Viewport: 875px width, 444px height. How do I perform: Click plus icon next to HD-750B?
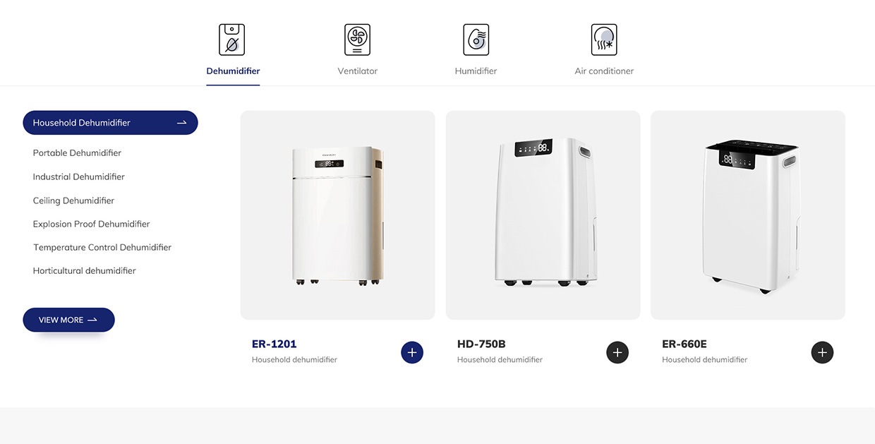tap(617, 352)
